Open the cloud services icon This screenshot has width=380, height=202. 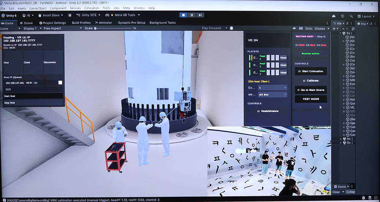click(x=334, y=16)
